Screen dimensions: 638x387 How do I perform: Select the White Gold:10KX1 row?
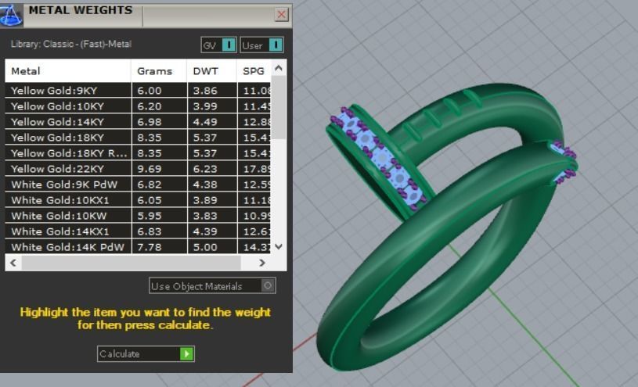pyautogui.click(x=138, y=200)
